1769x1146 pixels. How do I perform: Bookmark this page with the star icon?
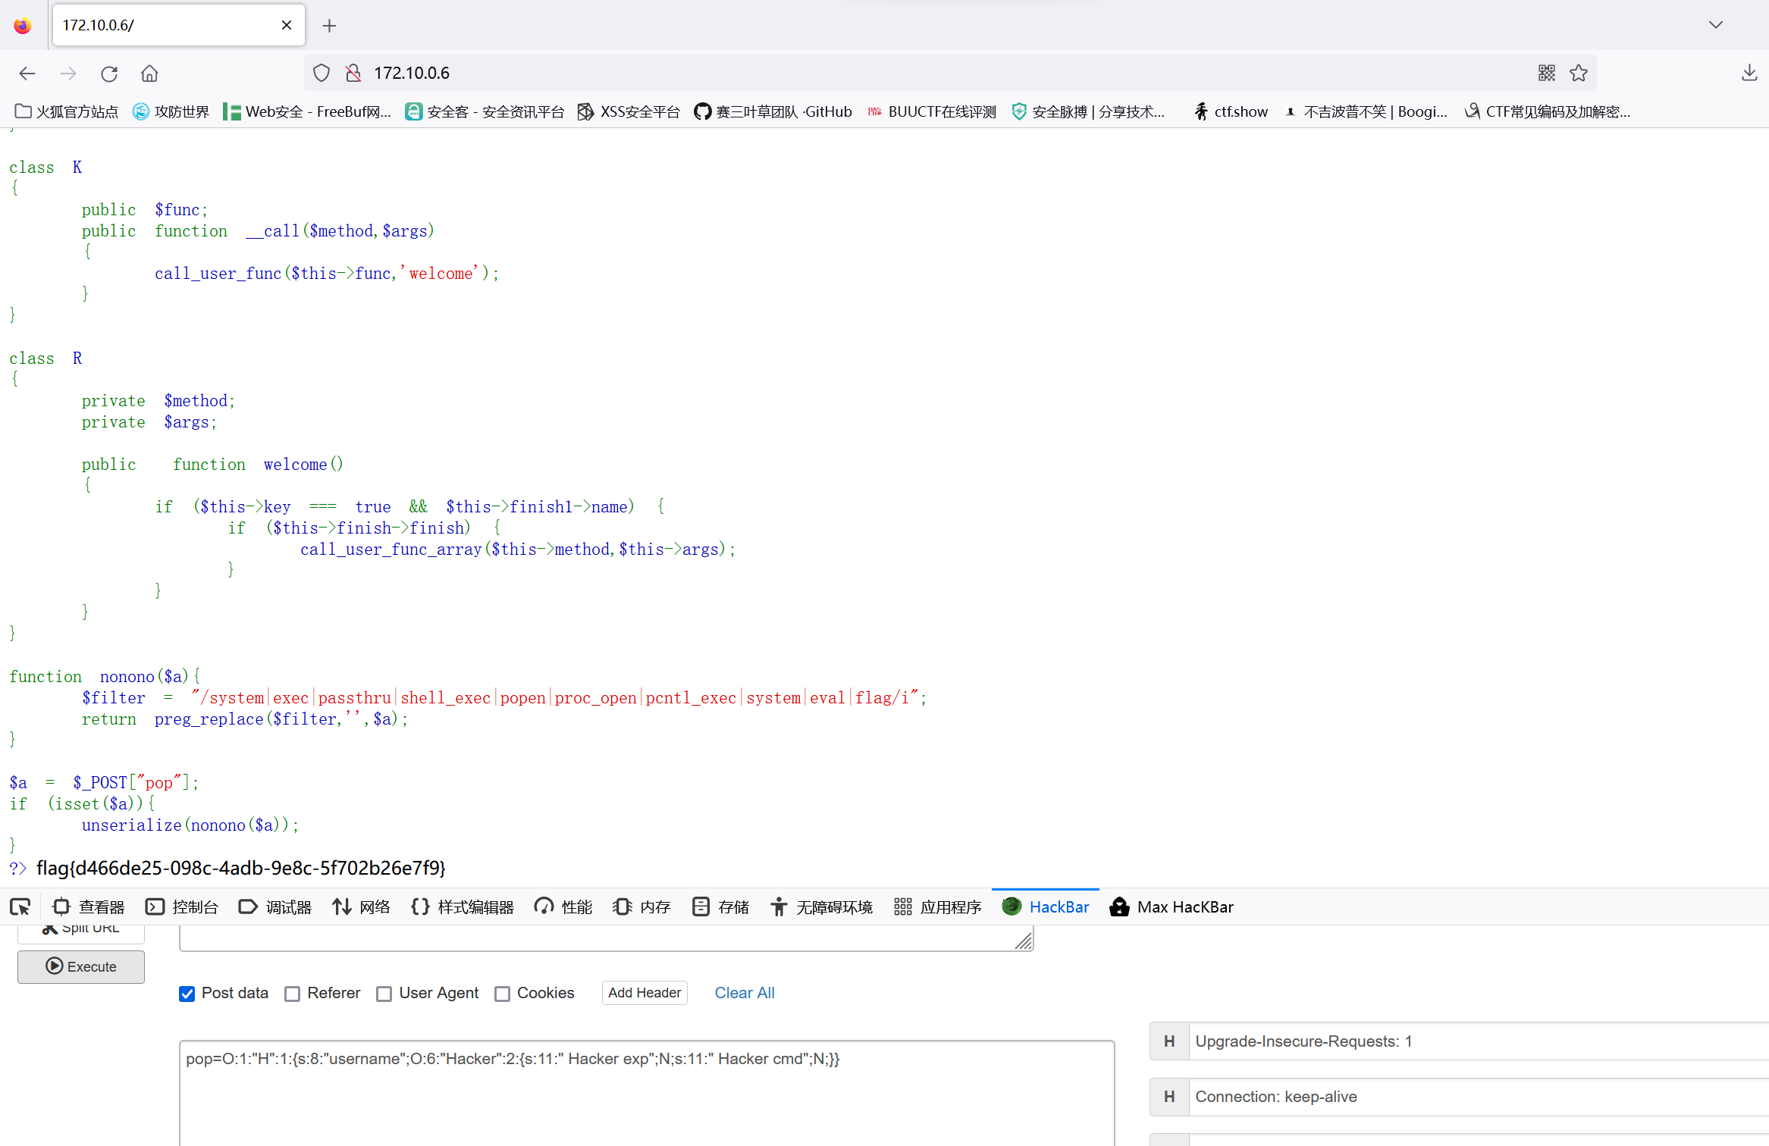click(x=1579, y=73)
